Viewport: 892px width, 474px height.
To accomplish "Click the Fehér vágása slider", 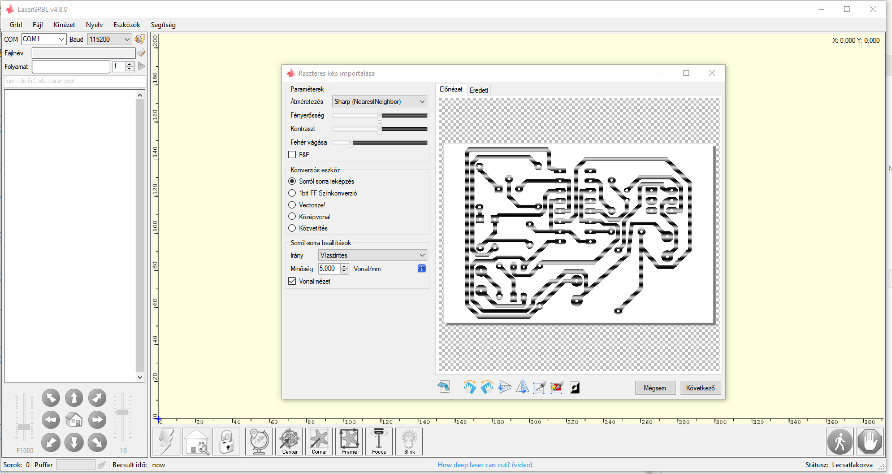I will (380, 142).
